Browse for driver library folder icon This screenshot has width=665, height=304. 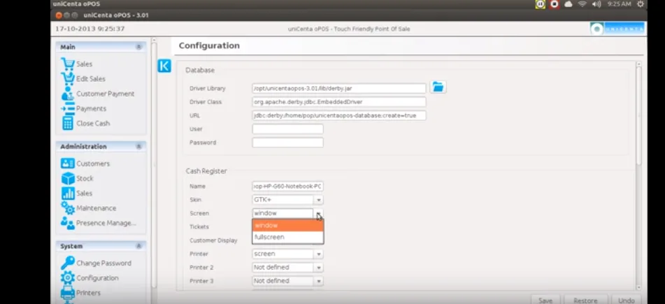(438, 87)
